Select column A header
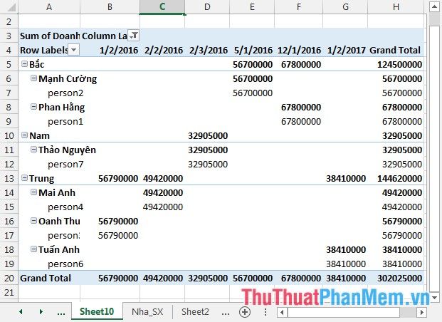 pyautogui.click(x=49, y=7)
